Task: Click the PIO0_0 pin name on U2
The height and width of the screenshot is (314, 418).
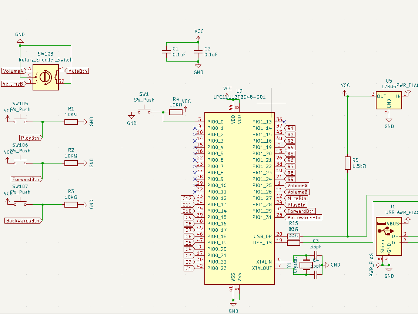Action: tap(215, 122)
